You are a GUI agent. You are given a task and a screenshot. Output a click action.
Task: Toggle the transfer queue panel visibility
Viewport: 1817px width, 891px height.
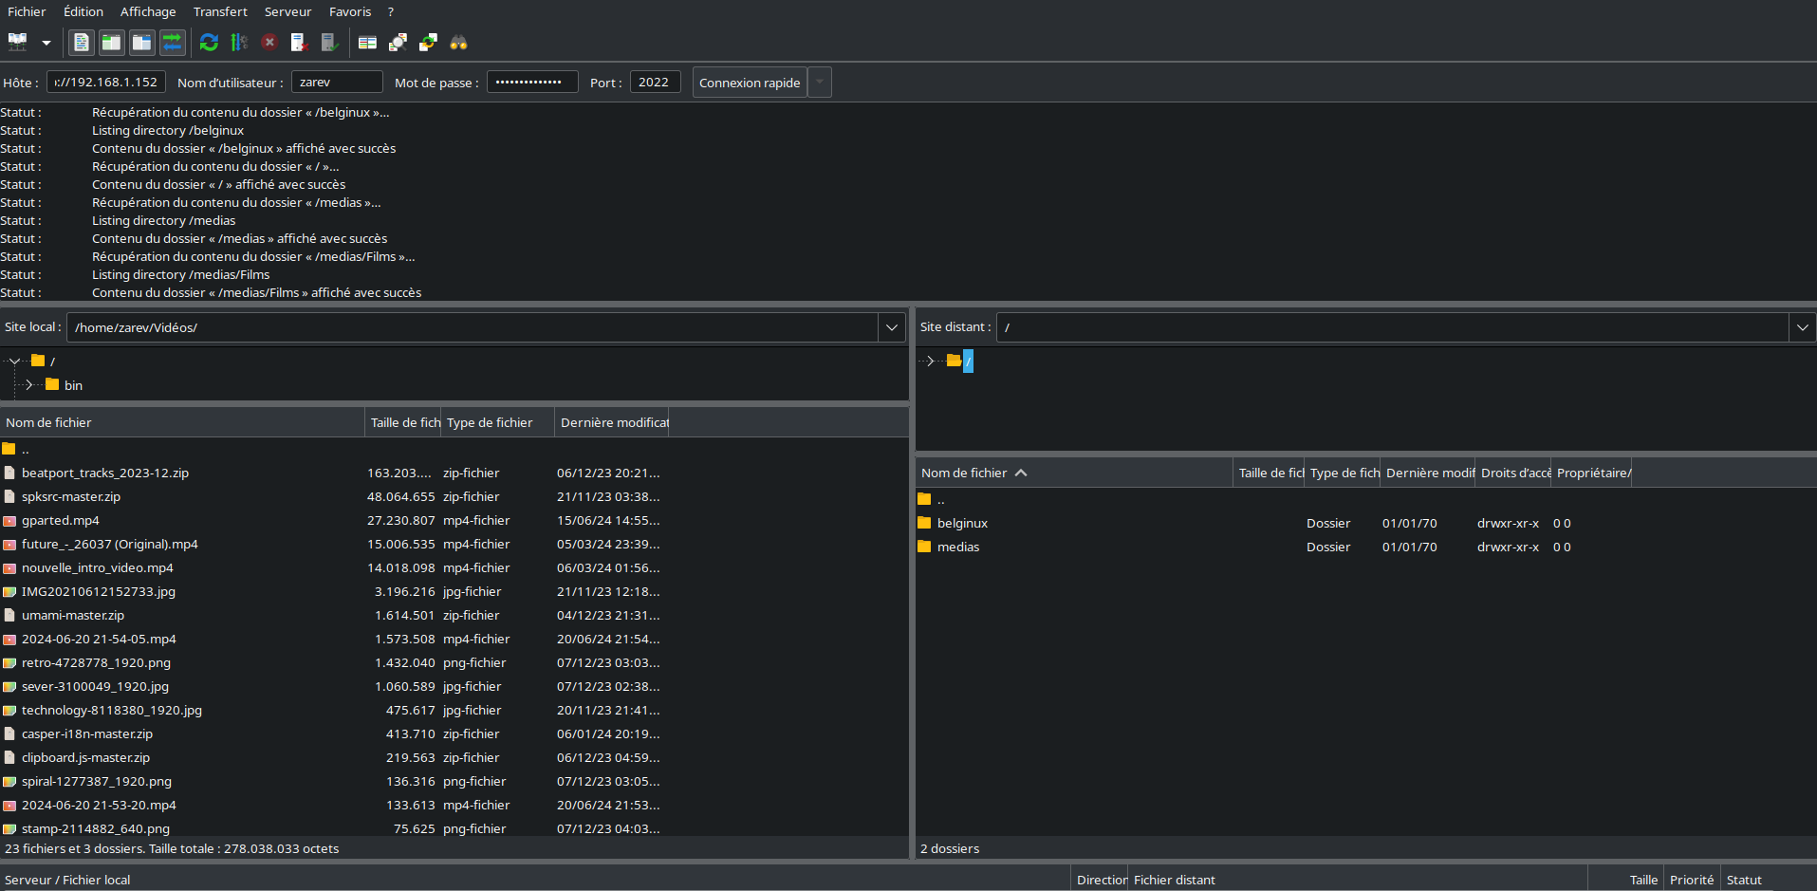pyautogui.click(x=172, y=43)
